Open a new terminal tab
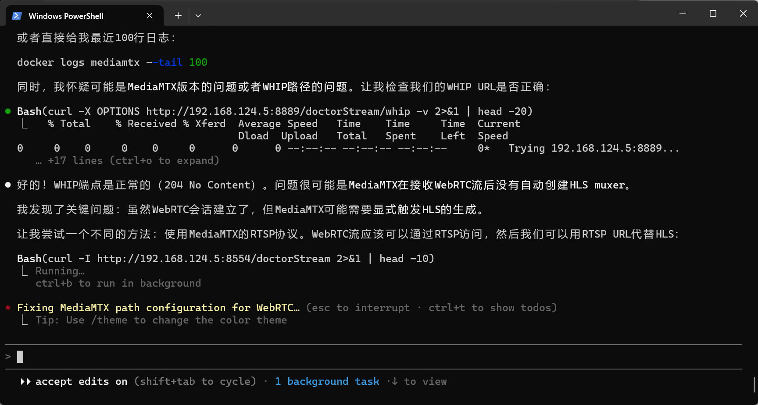 tap(178, 16)
